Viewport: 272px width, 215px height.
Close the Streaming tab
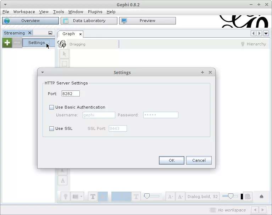coord(30,33)
